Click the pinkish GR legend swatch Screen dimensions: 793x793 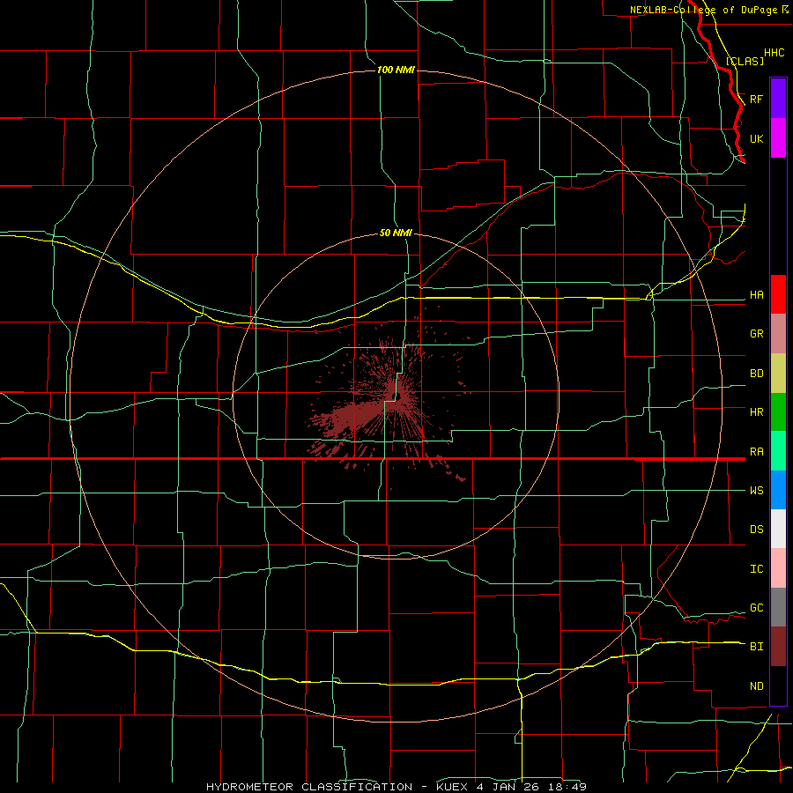point(778,334)
